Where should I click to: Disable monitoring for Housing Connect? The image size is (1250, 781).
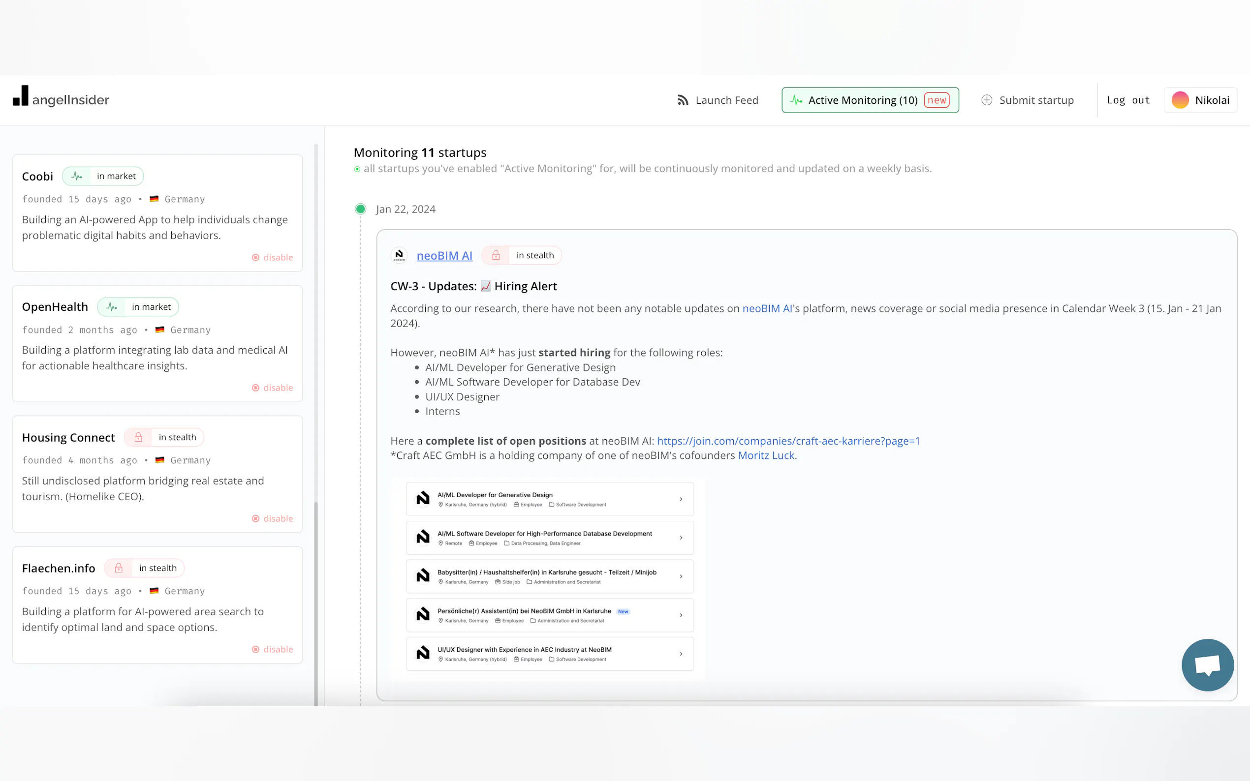tap(272, 518)
